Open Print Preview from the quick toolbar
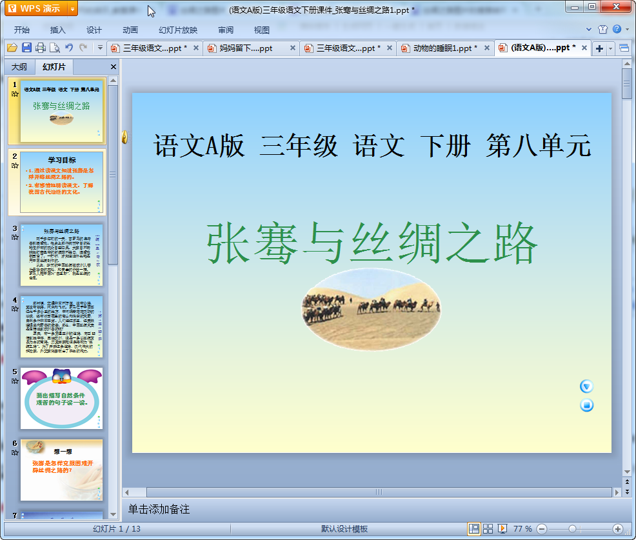The image size is (636, 540). 55,48
